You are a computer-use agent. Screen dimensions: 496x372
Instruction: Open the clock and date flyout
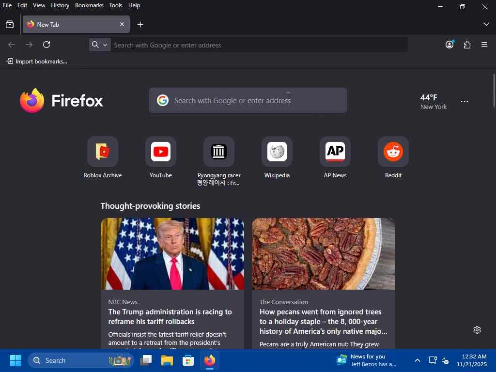[472, 360]
